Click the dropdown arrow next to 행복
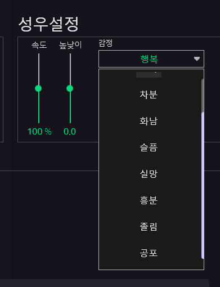The height and width of the screenshot is (287, 220). click(x=197, y=59)
